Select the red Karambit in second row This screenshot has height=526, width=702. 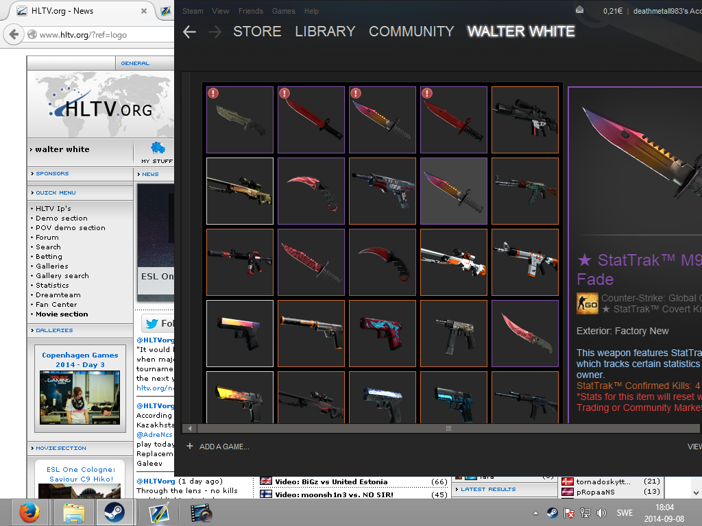coord(311,191)
